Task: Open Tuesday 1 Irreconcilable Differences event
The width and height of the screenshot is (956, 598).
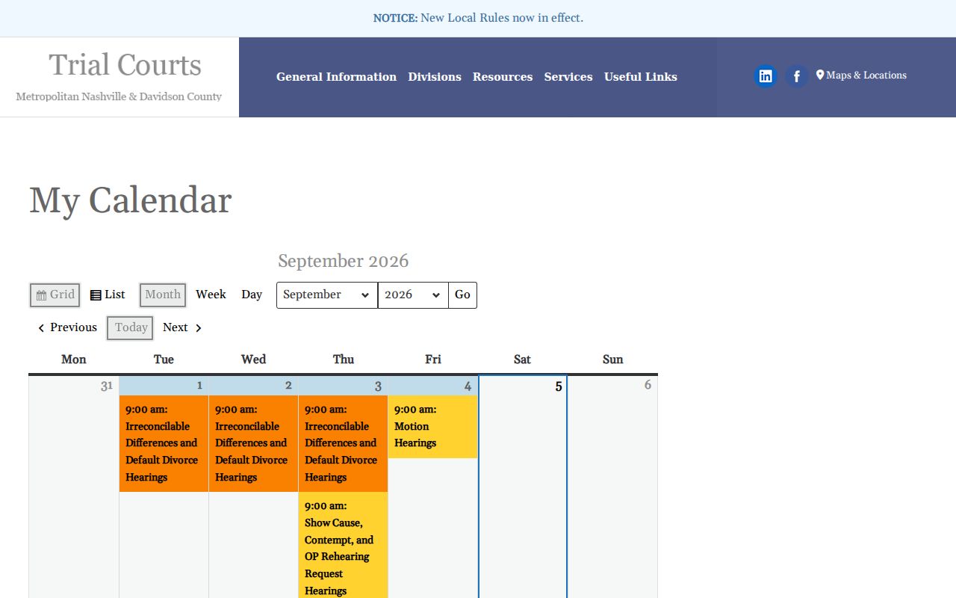Action: [164, 443]
